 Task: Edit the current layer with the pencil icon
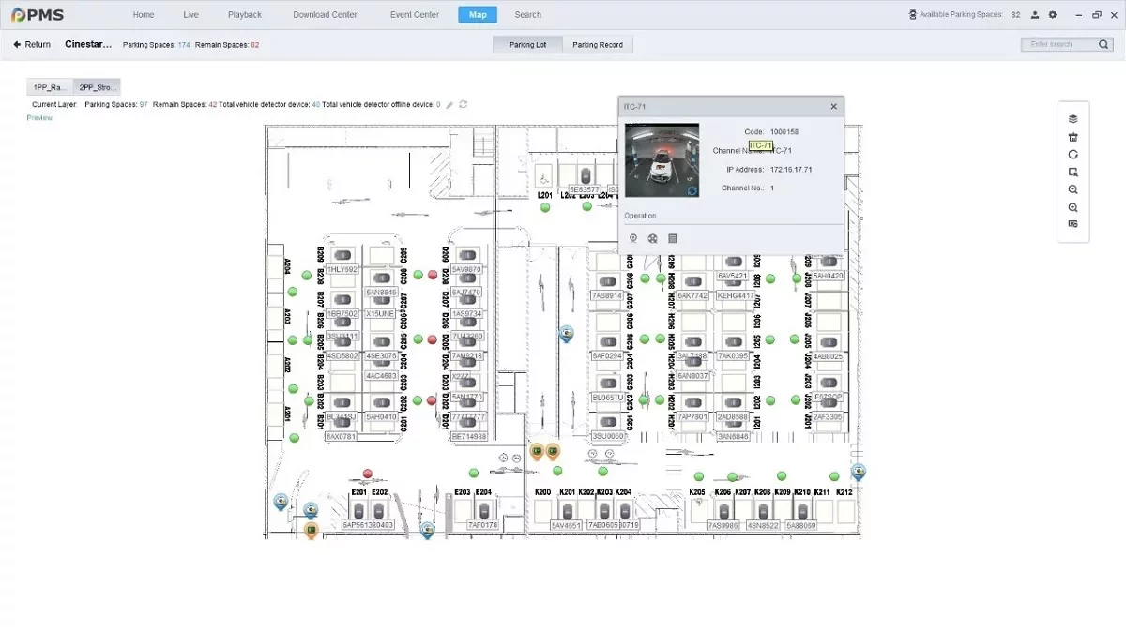[449, 105]
